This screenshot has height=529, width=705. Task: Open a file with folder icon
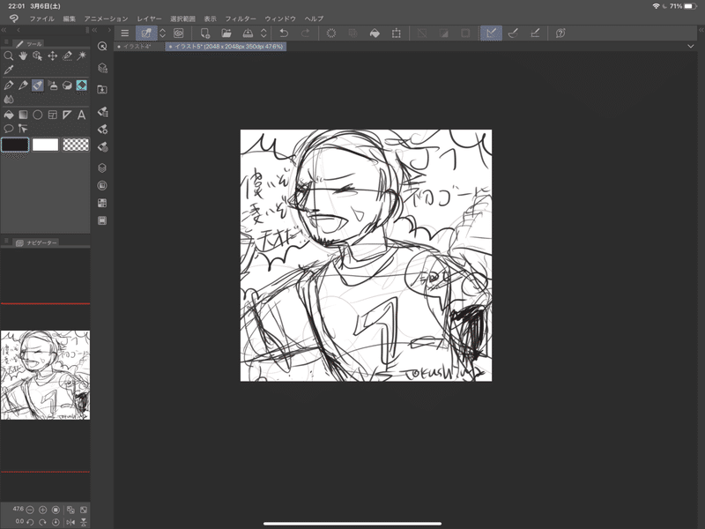coord(226,33)
